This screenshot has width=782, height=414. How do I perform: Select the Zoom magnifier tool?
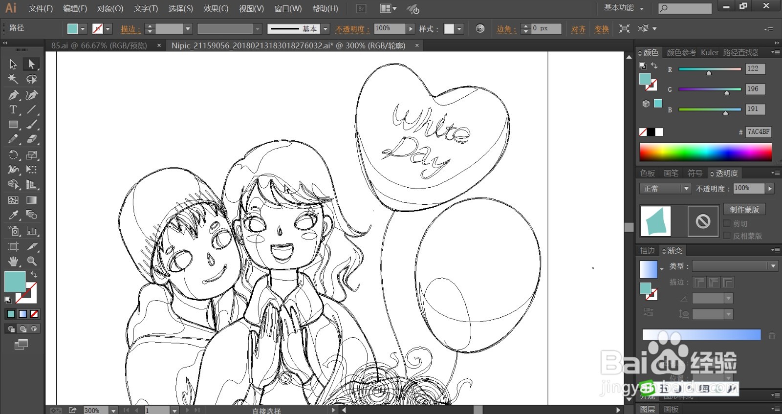(x=32, y=261)
